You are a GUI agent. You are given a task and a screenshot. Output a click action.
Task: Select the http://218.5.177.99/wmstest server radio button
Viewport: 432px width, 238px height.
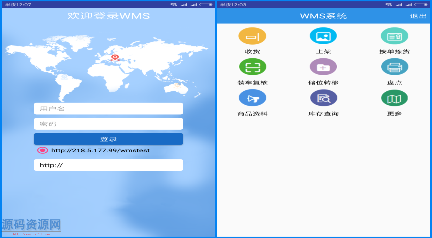click(43, 150)
